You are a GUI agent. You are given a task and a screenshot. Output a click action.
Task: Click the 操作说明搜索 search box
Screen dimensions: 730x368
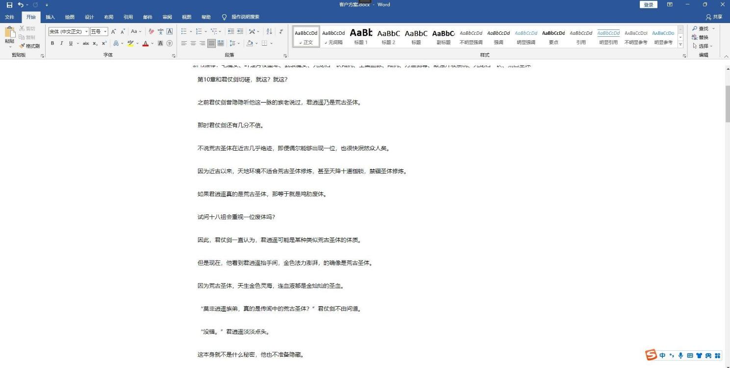click(x=245, y=17)
